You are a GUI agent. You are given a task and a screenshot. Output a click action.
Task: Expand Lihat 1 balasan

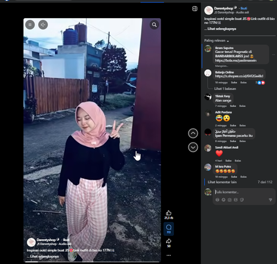click(225, 89)
